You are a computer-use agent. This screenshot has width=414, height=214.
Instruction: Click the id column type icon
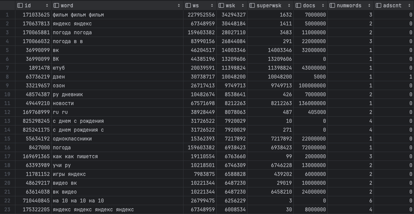[20, 5]
